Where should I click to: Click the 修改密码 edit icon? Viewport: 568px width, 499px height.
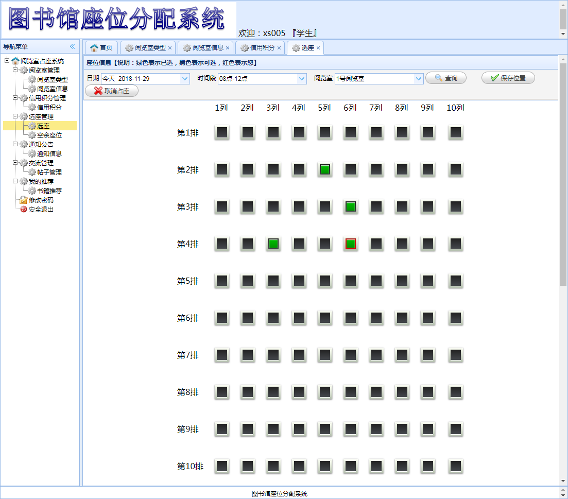[24, 200]
